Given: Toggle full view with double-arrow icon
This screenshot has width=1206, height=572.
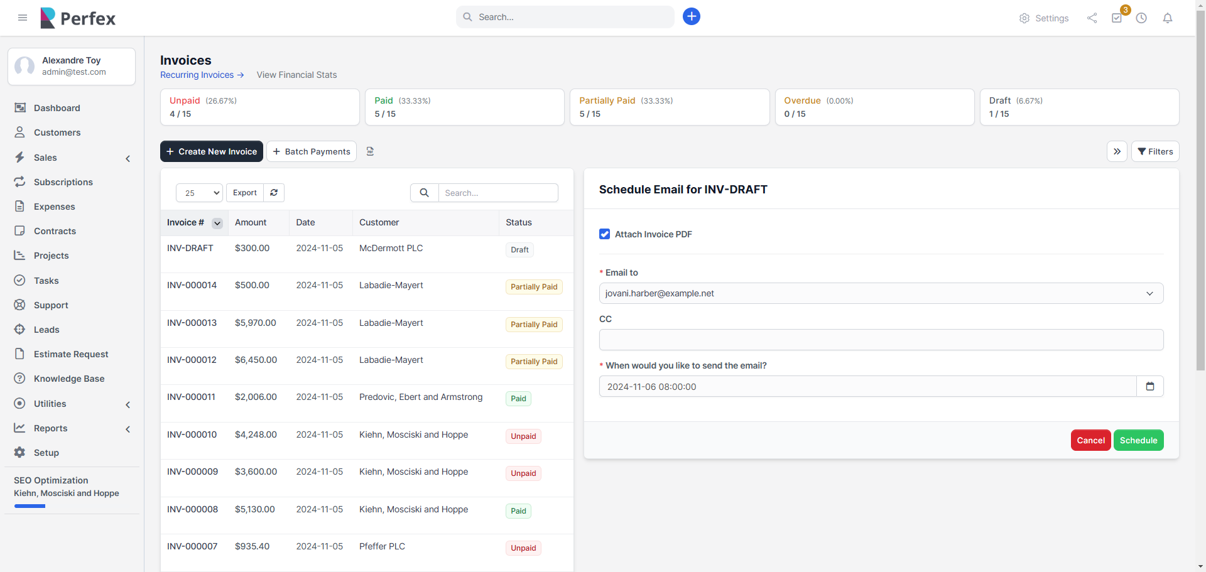Looking at the screenshot, I should coord(1117,151).
